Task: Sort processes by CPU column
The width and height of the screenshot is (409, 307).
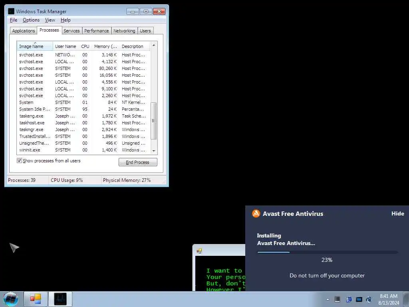Action: [85, 46]
